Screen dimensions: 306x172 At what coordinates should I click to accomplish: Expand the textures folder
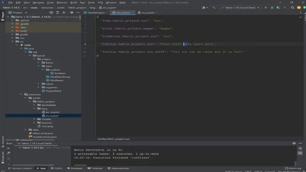coord(34,123)
